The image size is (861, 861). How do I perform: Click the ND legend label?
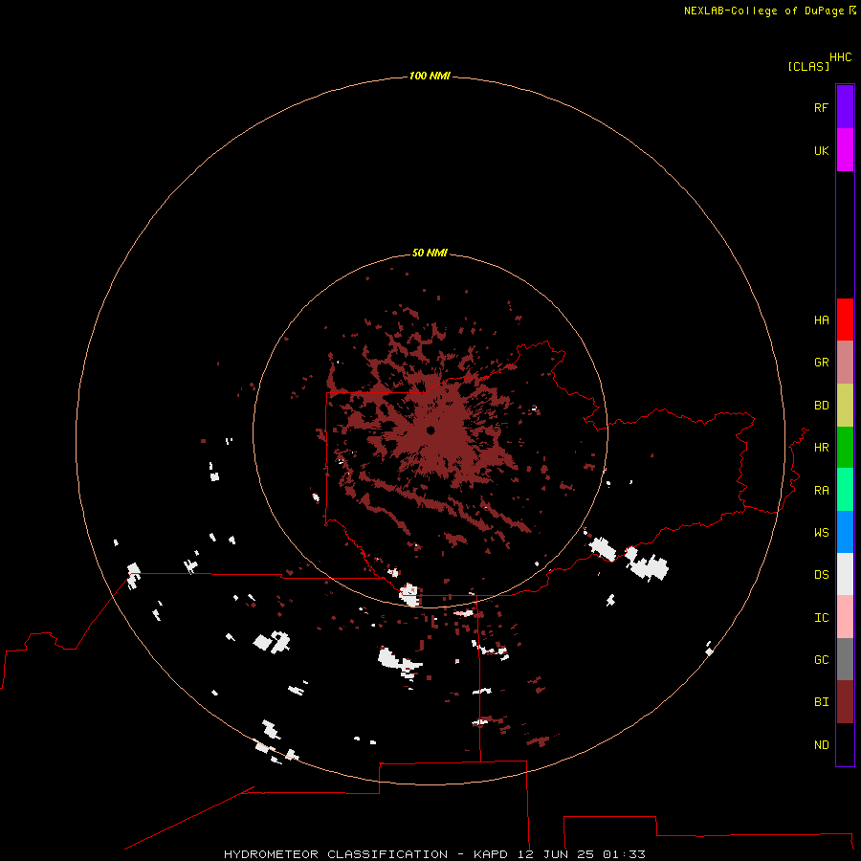click(x=821, y=745)
